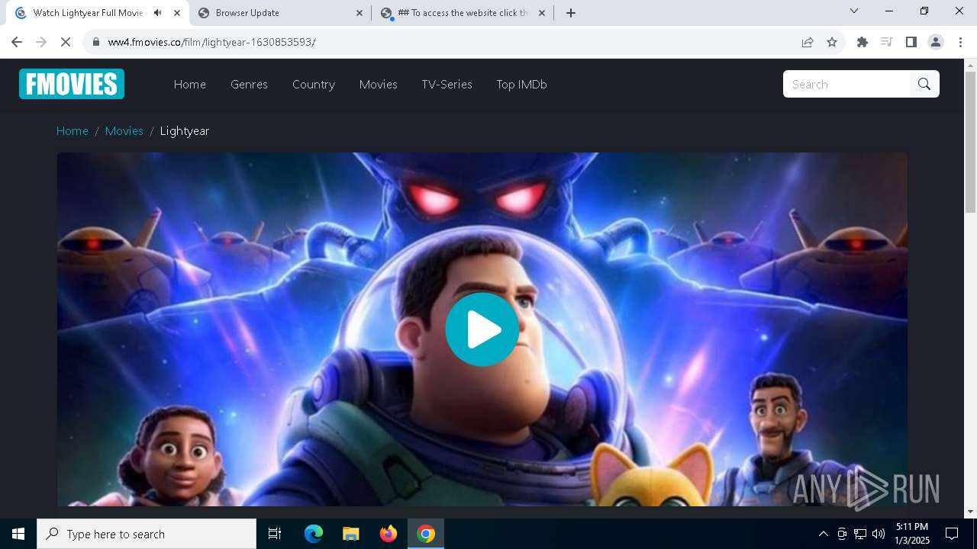Open the clock showing 5:11 PM
Viewport: 977px width, 549px height.
[912, 534]
